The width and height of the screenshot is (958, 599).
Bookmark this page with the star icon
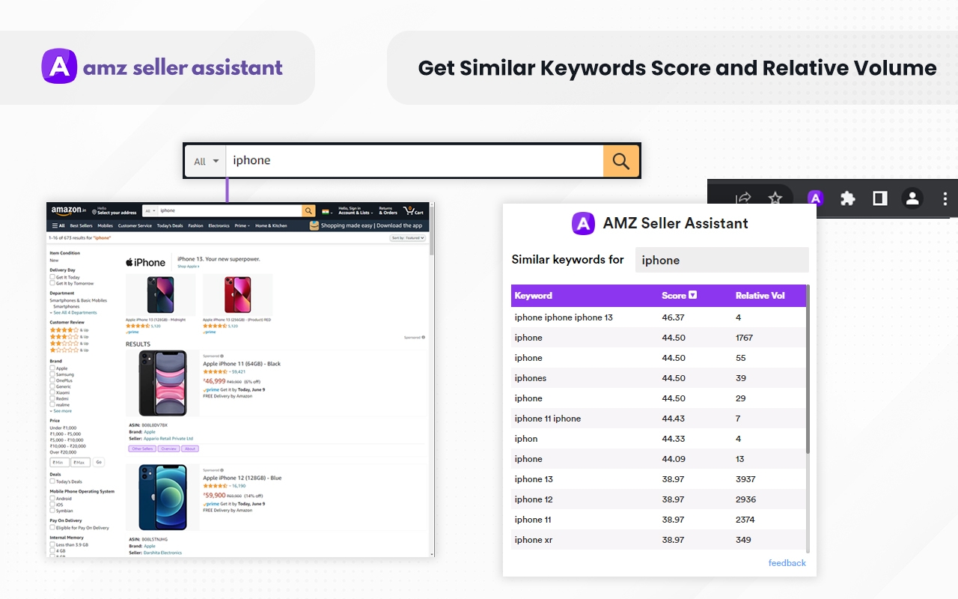(775, 198)
